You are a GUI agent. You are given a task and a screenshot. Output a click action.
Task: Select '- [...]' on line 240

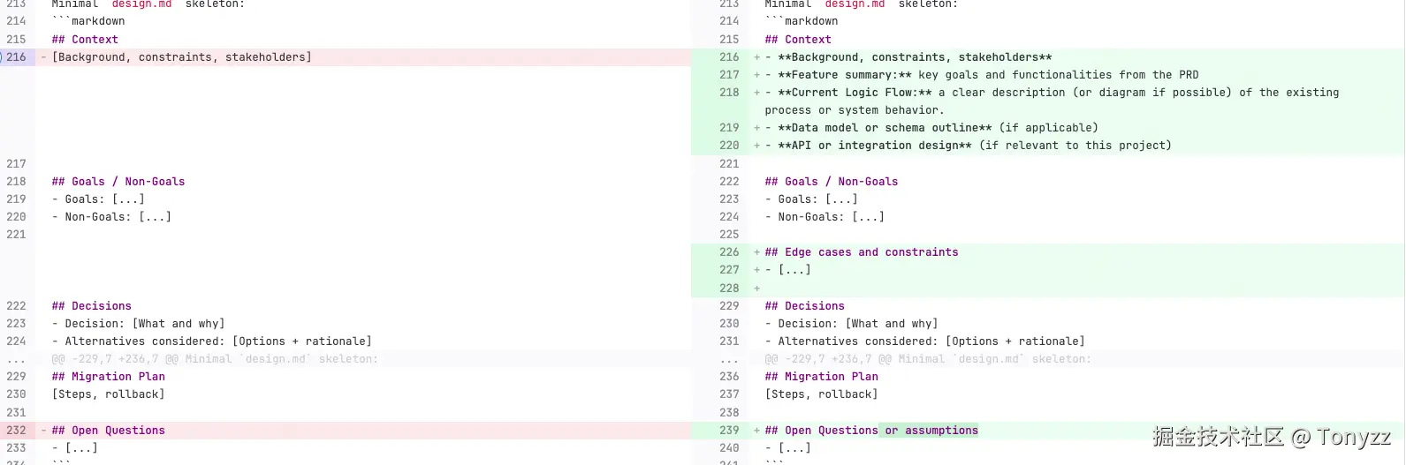pos(787,448)
